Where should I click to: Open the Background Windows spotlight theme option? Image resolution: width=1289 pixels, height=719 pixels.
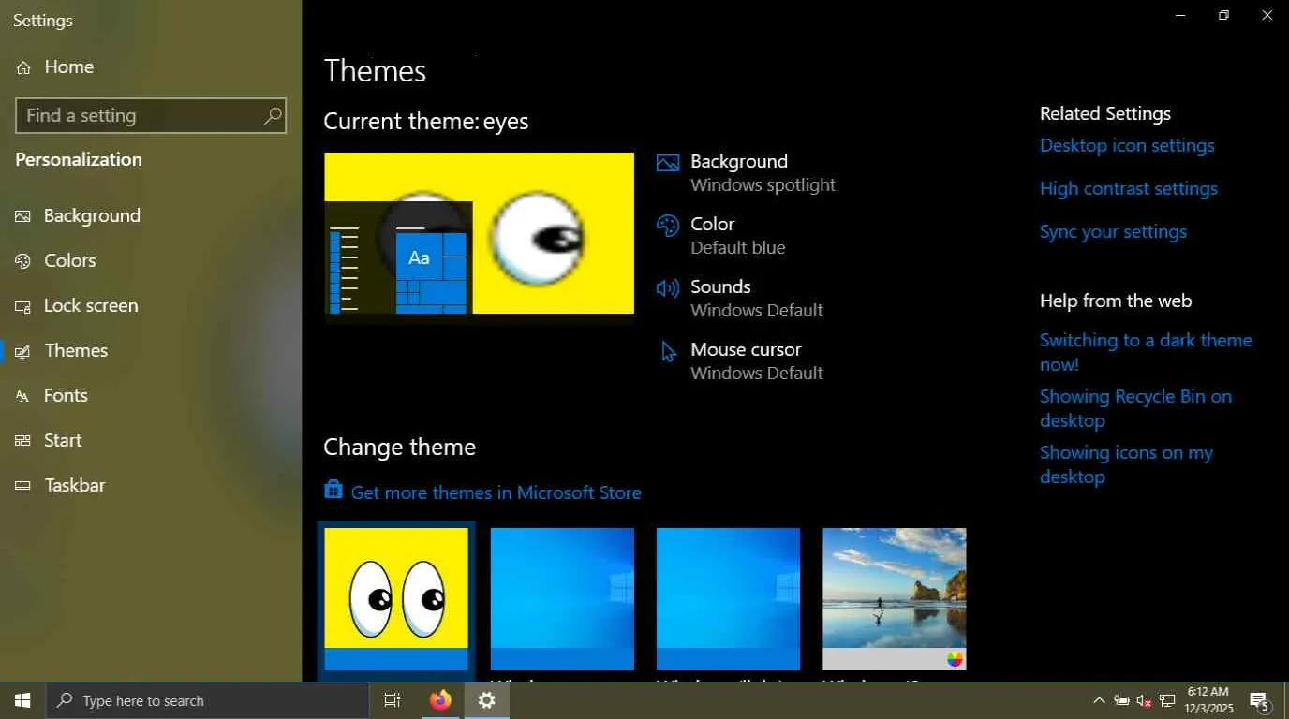746,173
